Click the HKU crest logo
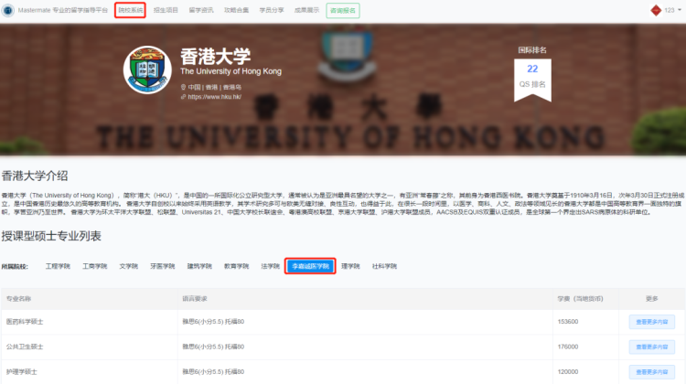This screenshot has width=686, height=384. tap(148, 68)
